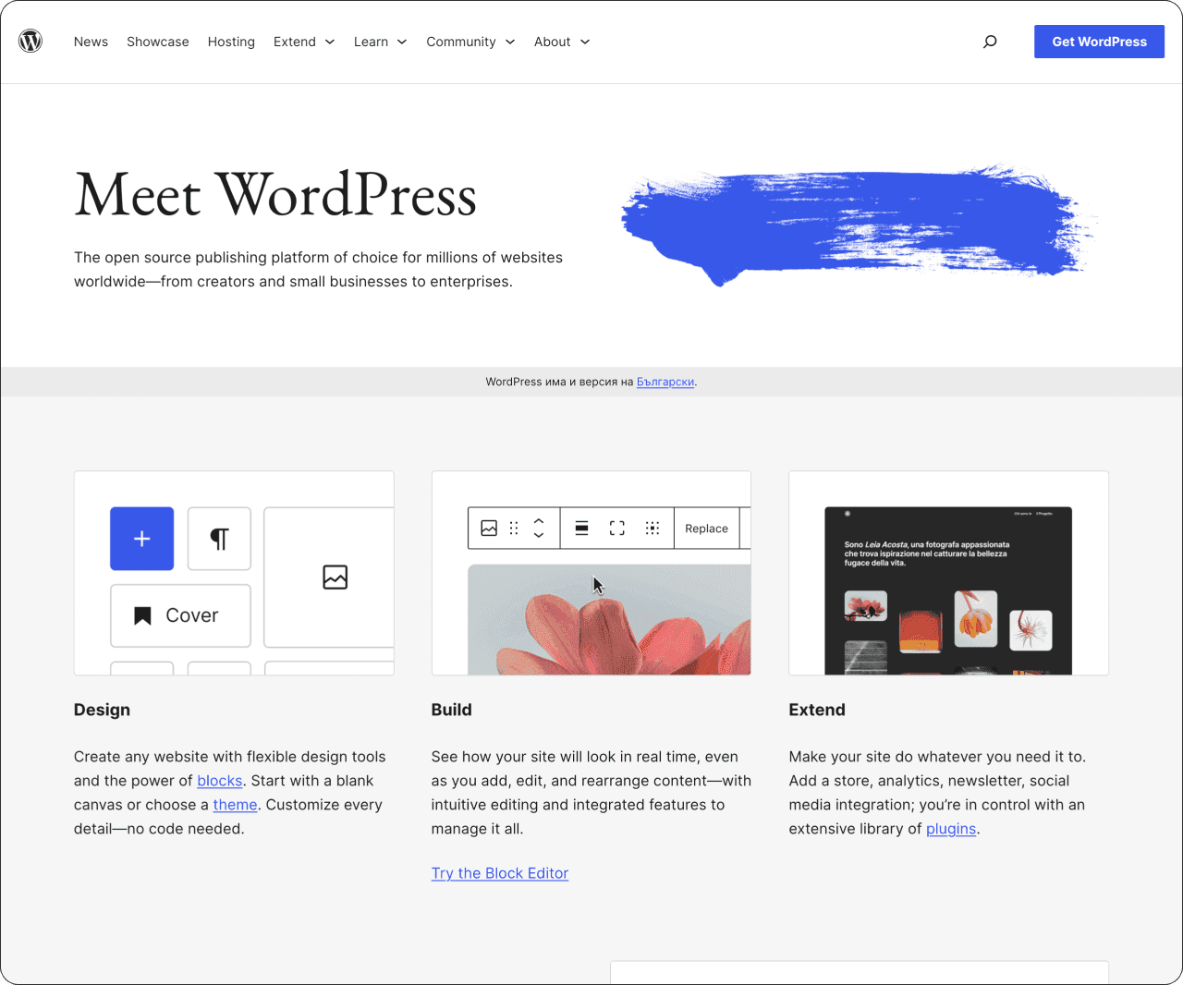Click the content position grid icon
Viewport: 1183px width, 985px height.
(652, 529)
